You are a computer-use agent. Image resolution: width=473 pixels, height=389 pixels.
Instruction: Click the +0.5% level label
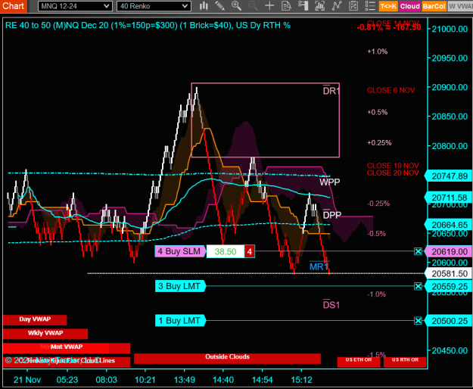pos(377,112)
